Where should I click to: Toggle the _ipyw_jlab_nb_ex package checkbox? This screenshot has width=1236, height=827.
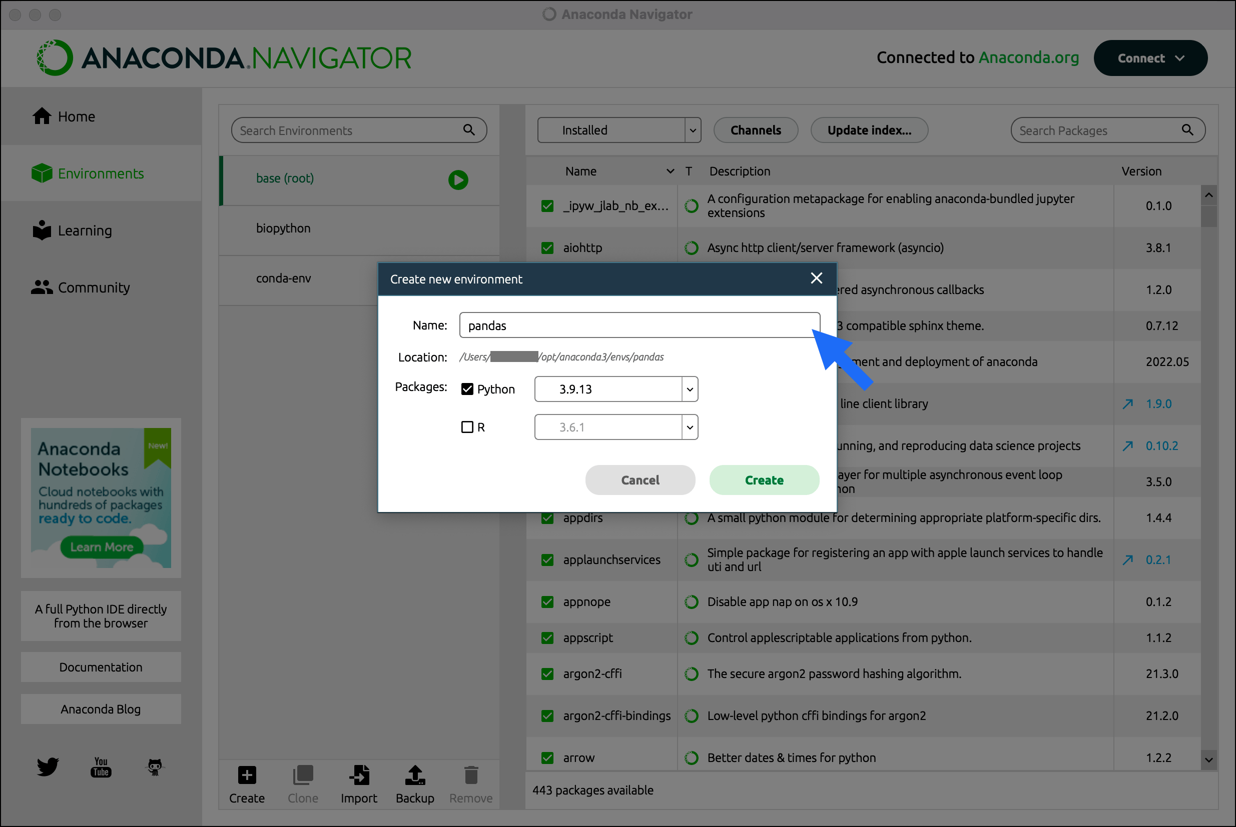click(x=547, y=205)
